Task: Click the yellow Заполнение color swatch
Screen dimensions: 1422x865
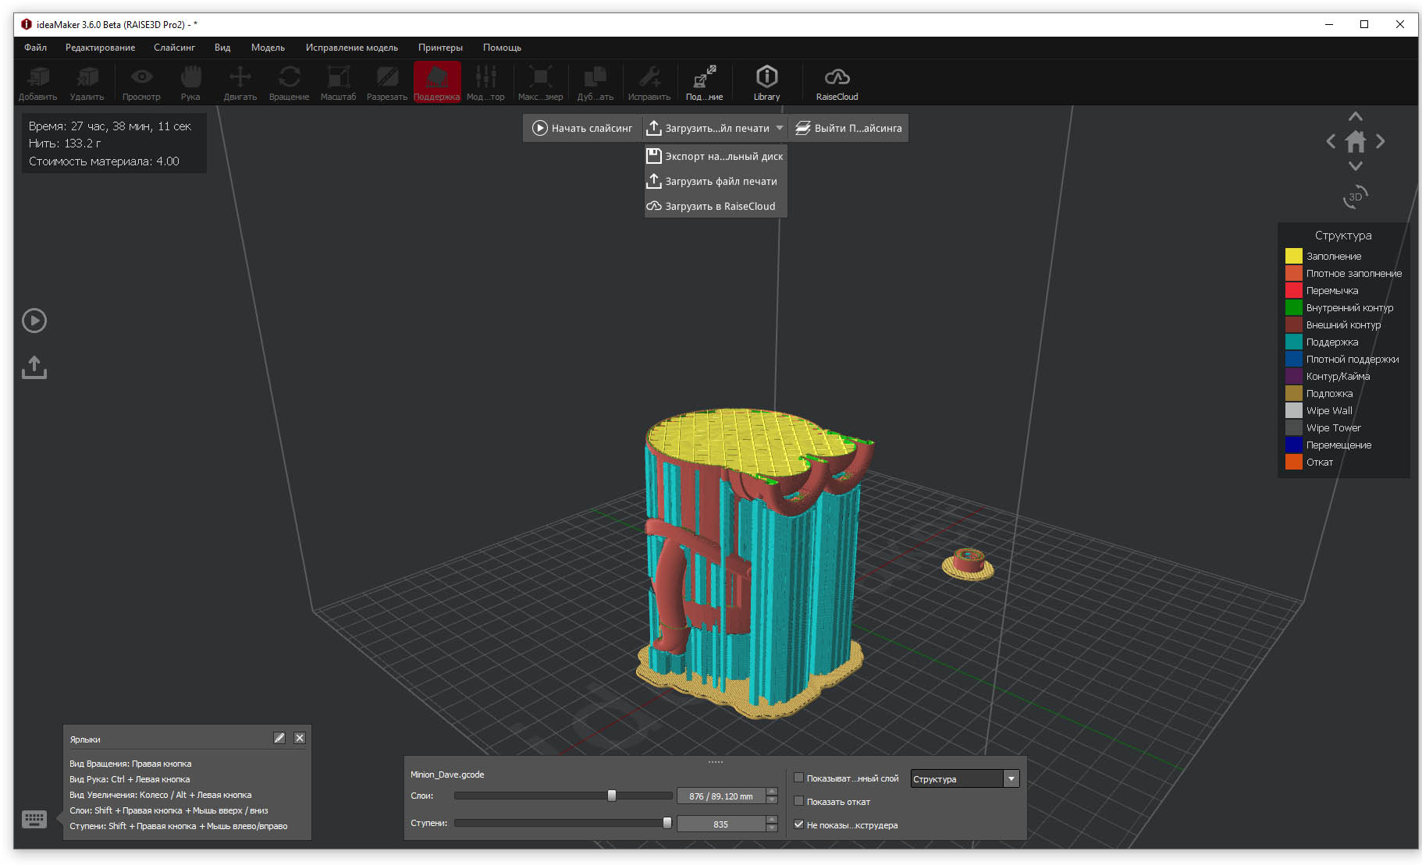Action: (x=1294, y=256)
